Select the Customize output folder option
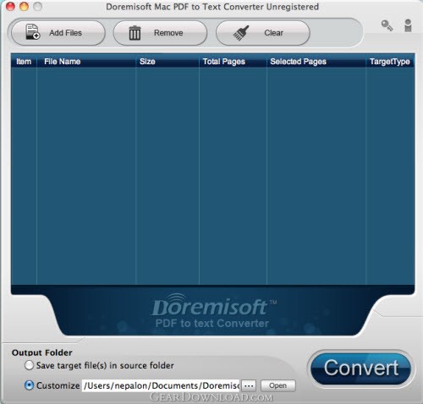 tap(29, 385)
